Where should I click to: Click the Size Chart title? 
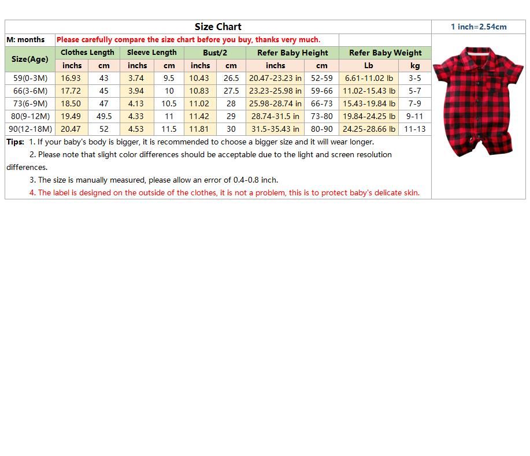[218, 27]
